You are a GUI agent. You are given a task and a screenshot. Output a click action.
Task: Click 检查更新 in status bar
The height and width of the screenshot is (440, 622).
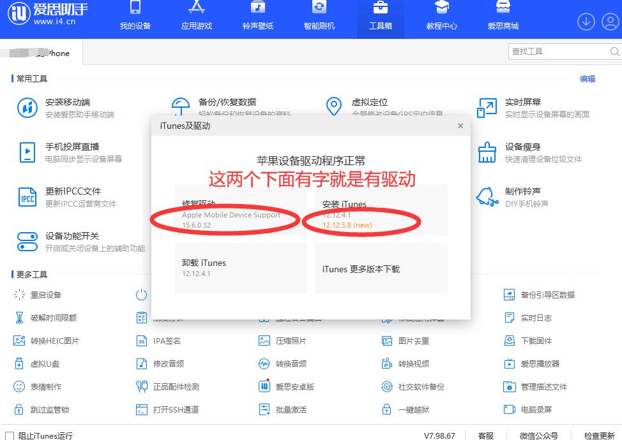pyautogui.click(x=600, y=436)
